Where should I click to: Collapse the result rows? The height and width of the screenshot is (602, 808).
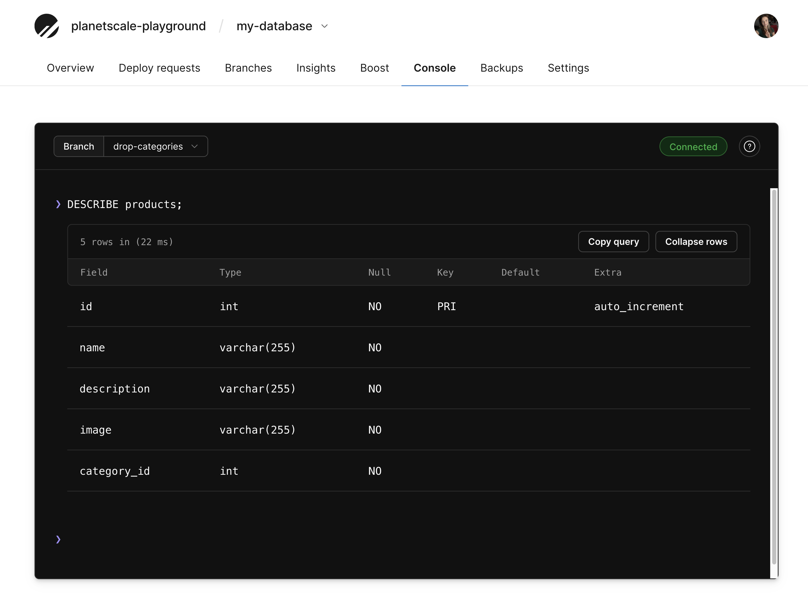pos(696,242)
